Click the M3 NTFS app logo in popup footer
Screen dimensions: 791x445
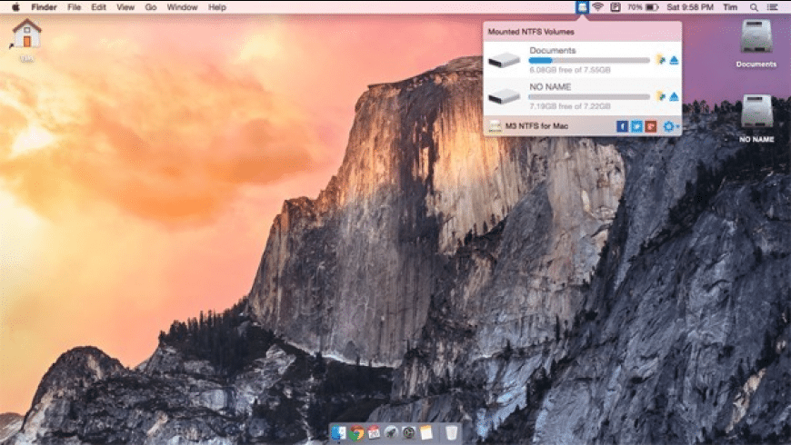[x=495, y=126]
